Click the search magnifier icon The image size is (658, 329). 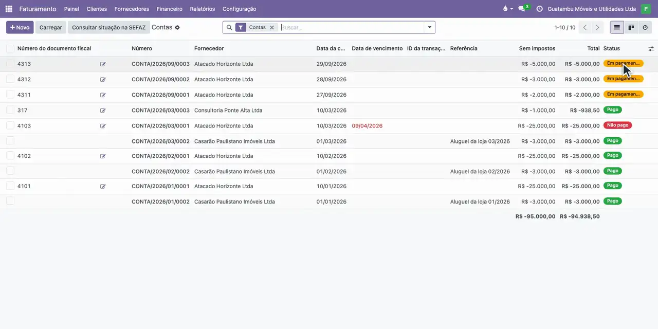pyautogui.click(x=229, y=27)
